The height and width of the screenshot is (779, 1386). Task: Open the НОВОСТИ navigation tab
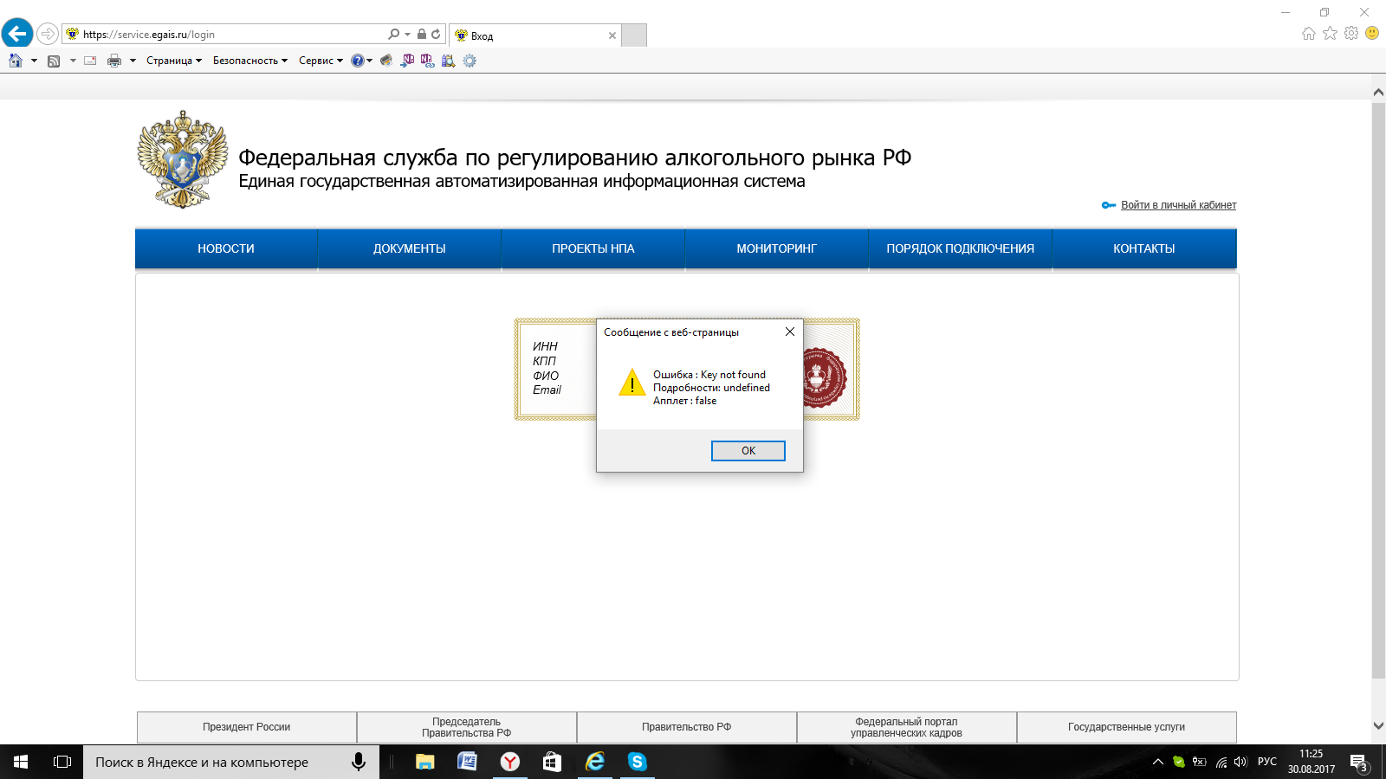(226, 248)
